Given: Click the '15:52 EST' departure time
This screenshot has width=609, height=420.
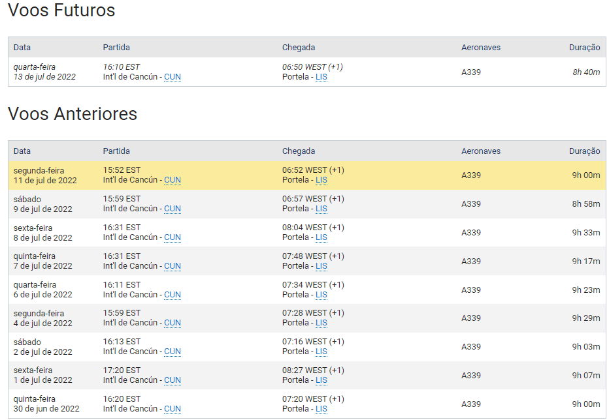Looking at the screenshot, I should pos(122,170).
